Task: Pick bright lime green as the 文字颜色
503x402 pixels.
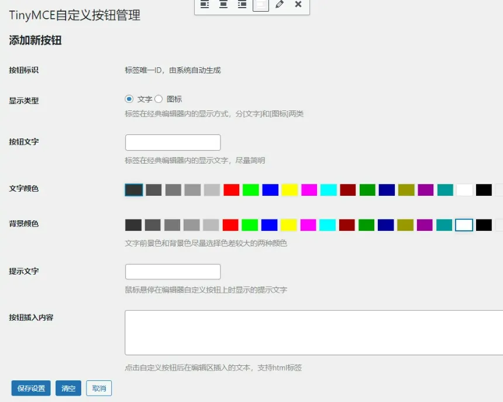Action: tap(251, 190)
